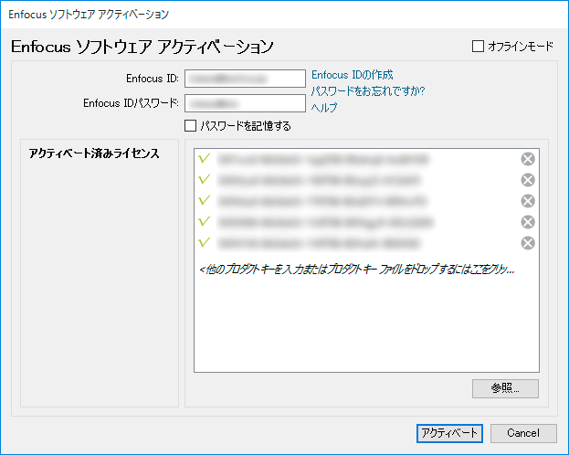Click the Cancel button

pyautogui.click(x=523, y=433)
